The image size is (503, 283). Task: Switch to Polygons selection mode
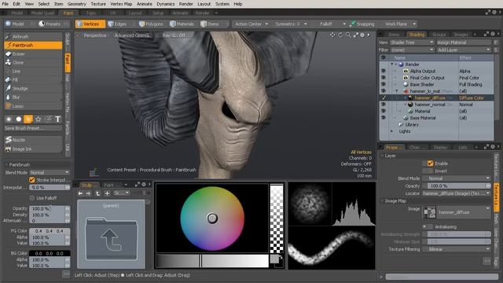click(x=151, y=24)
